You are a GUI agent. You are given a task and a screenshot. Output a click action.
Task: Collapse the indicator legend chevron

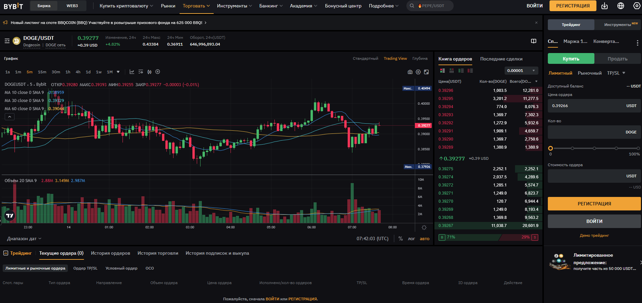coord(9,117)
